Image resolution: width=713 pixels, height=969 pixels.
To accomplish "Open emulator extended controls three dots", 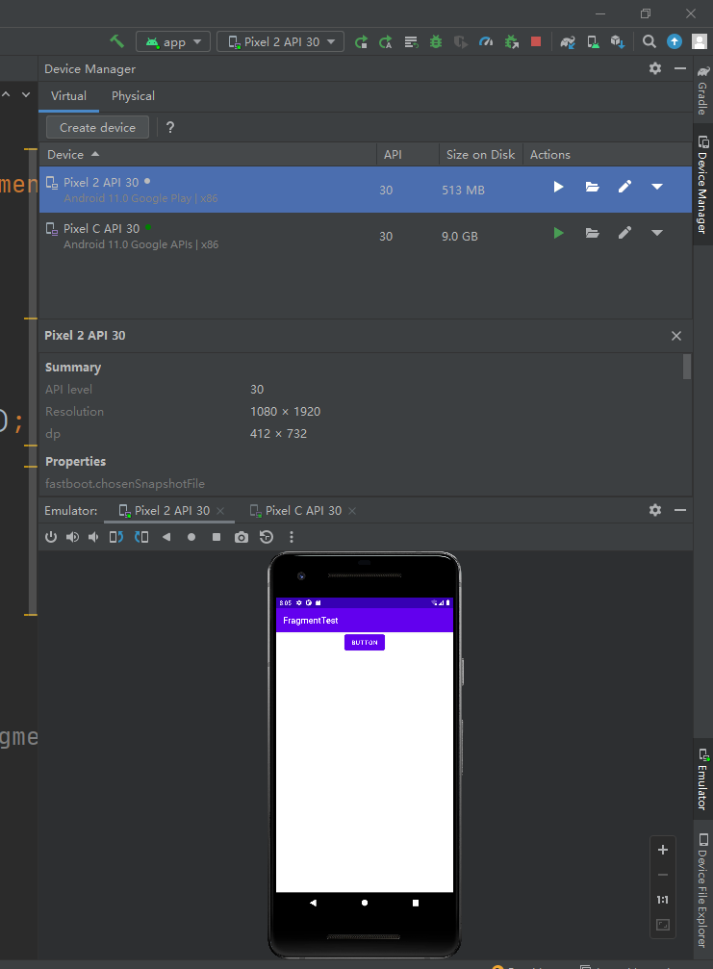I will [291, 537].
